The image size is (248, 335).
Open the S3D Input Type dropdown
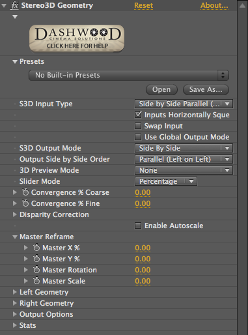pyautogui.click(x=184, y=104)
